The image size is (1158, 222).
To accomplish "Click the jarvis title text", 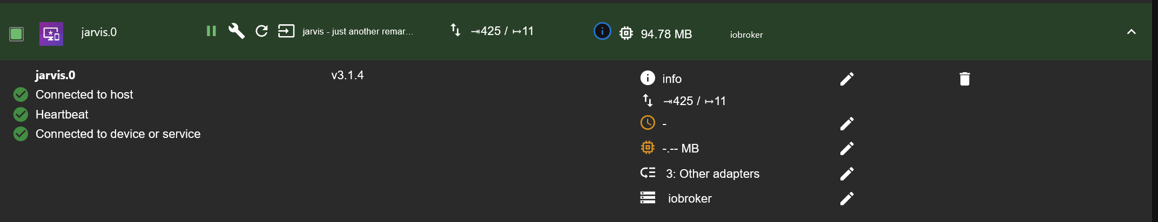I will (x=358, y=32).
